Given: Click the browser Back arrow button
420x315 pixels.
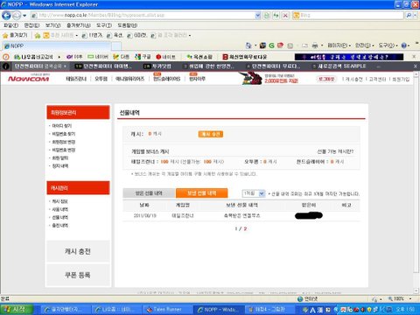Looking at the screenshot, I should coord(6,15).
